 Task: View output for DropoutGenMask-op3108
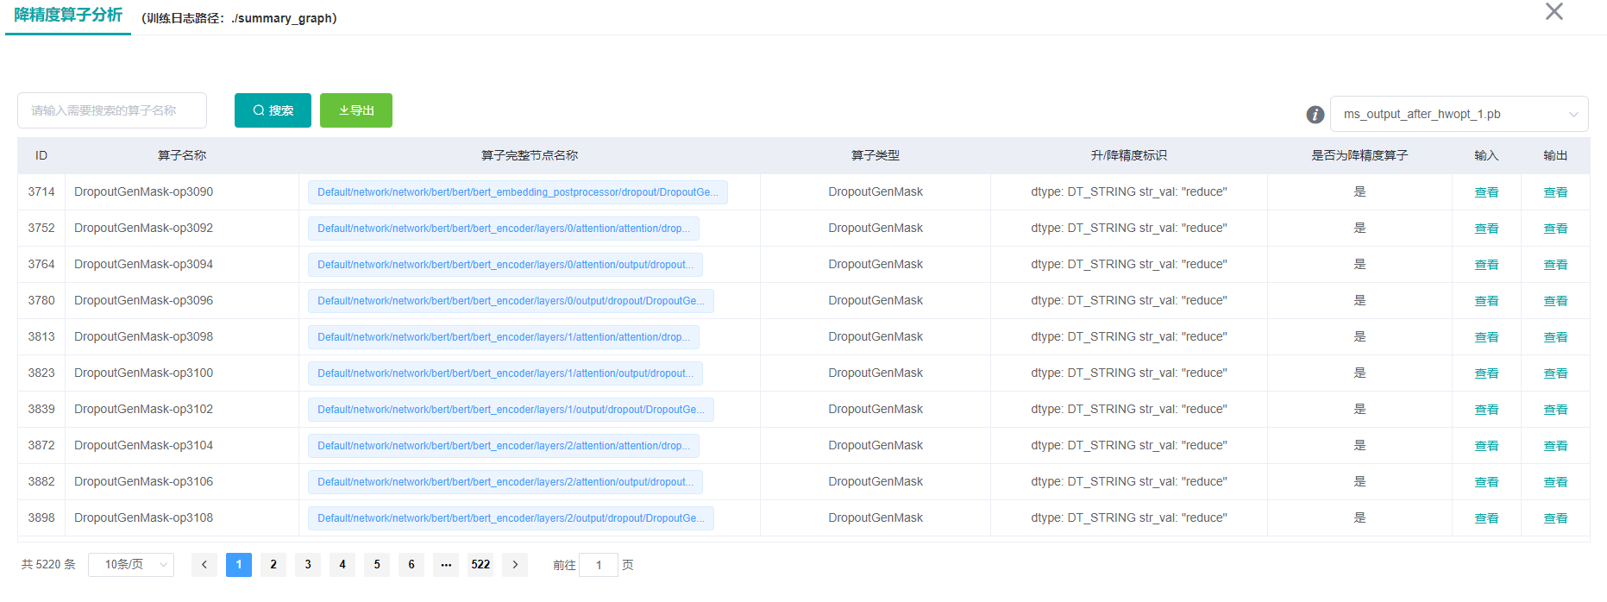click(1555, 518)
